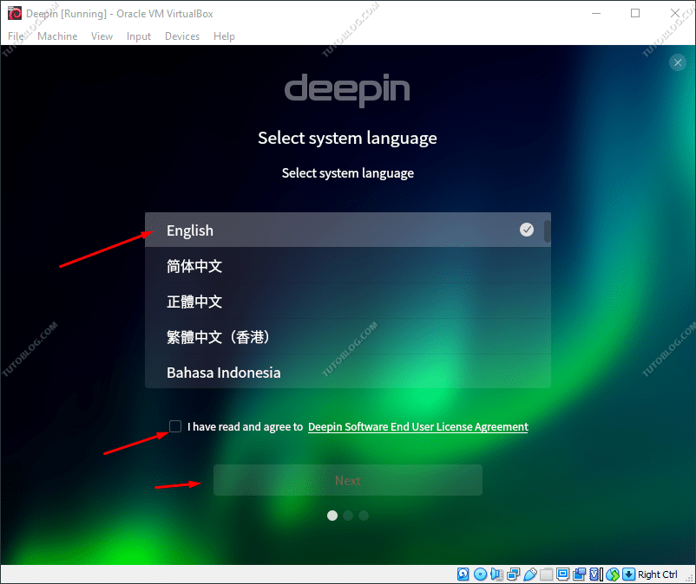The height and width of the screenshot is (584, 696).
Task: Click the optical disk status icon
Action: pos(480,574)
